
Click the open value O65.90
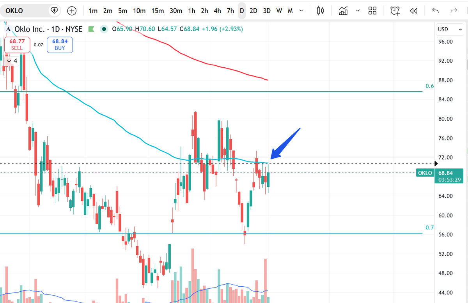[122, 29]
